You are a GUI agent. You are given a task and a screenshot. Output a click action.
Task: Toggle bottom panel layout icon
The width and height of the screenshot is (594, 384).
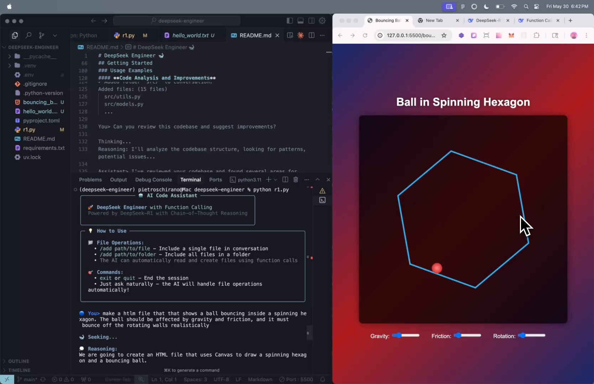tap(301, 21)
